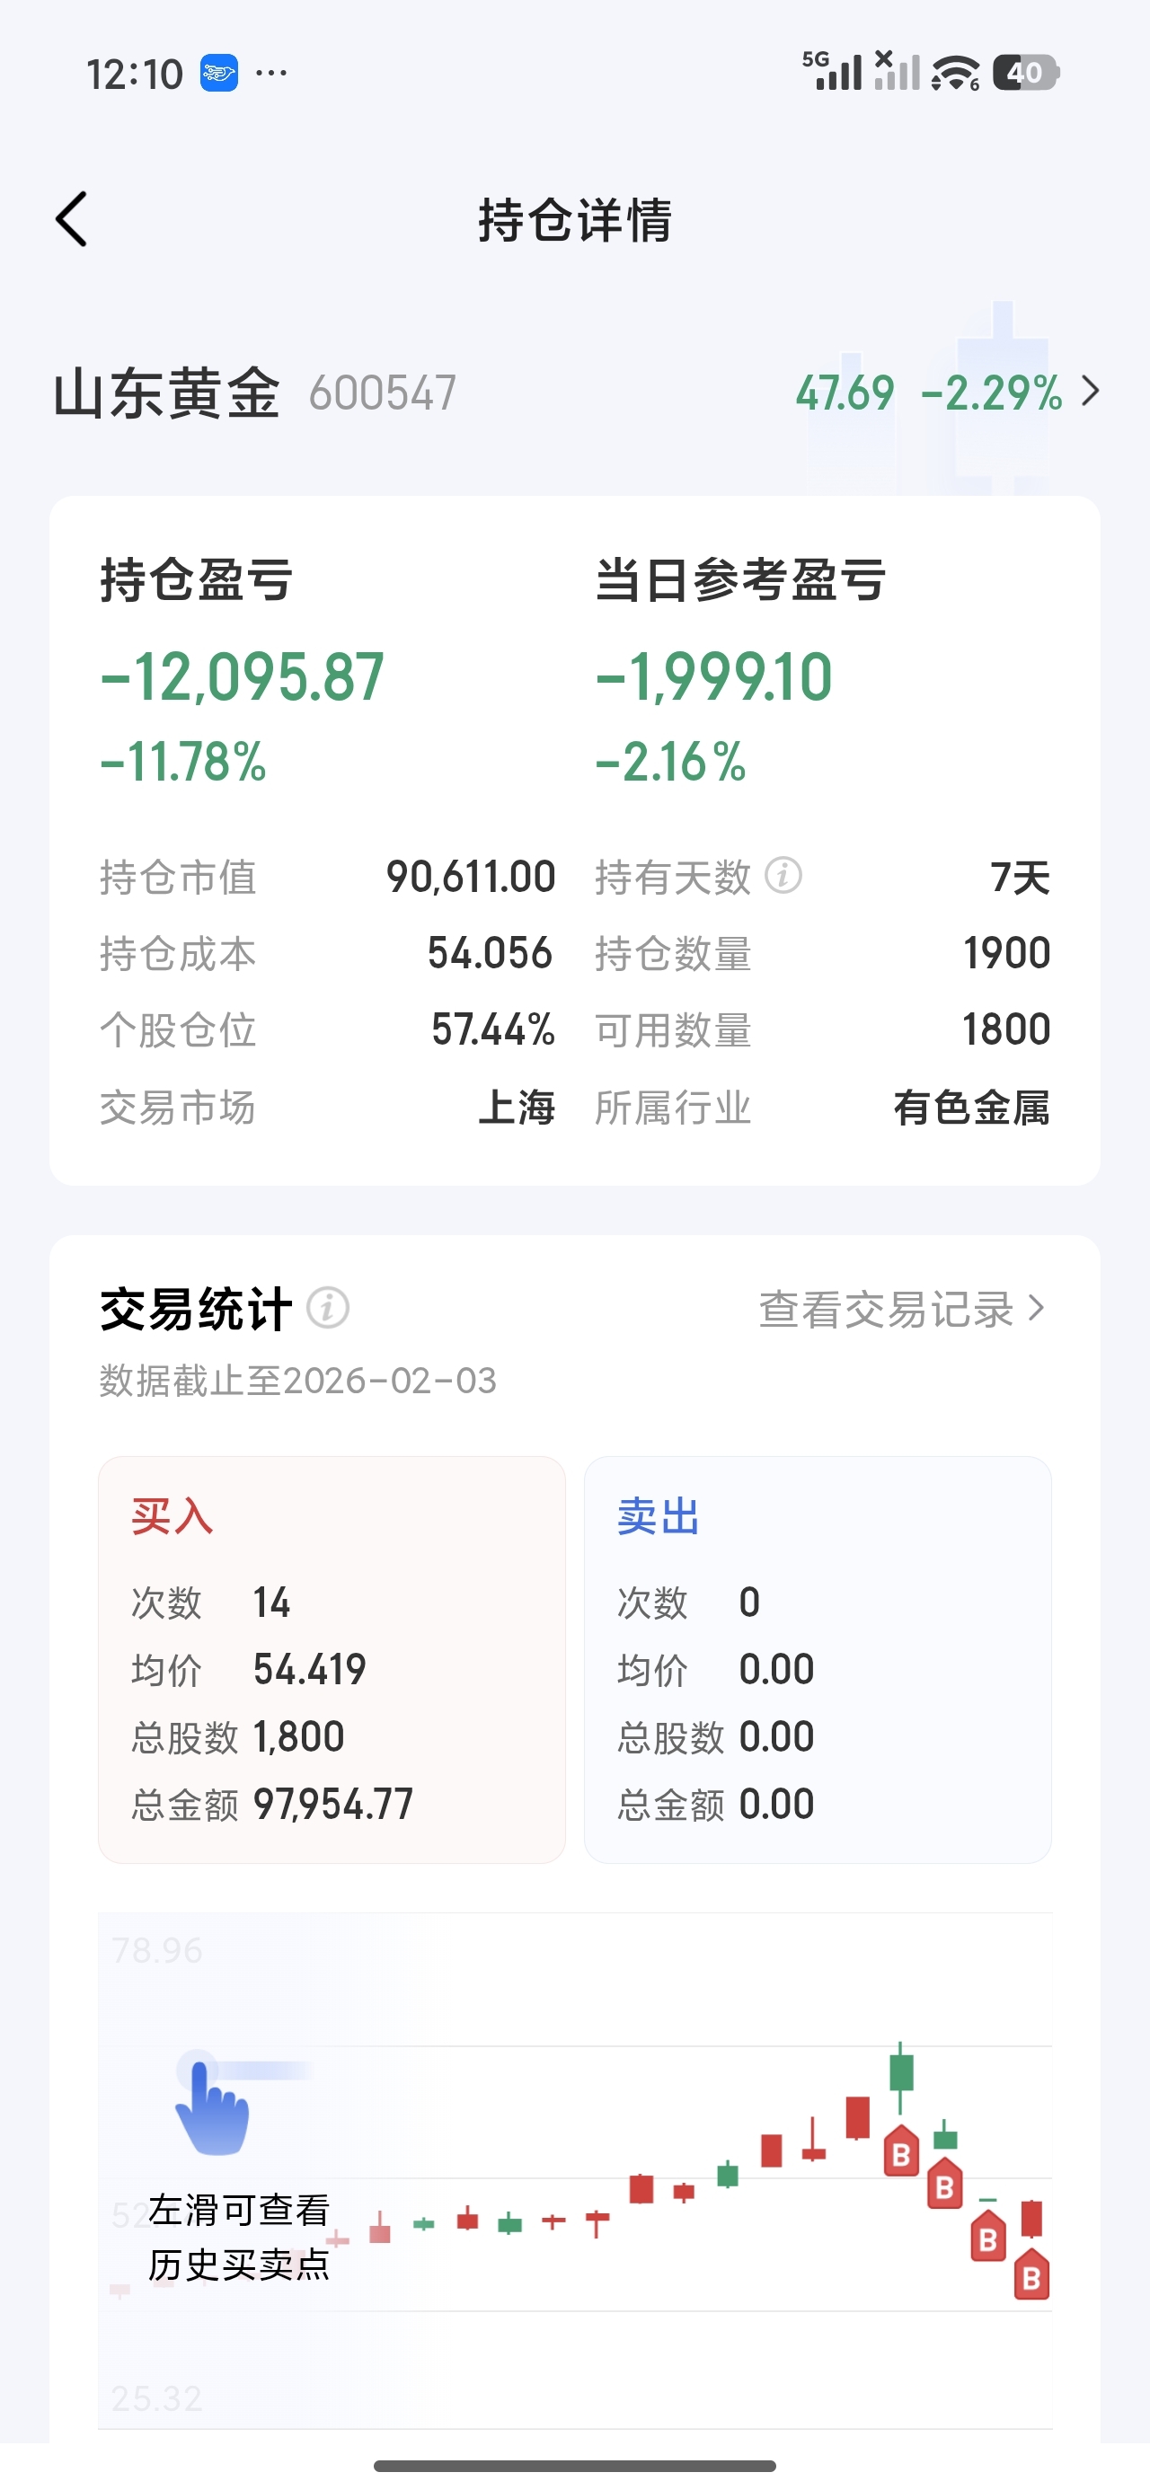This screenshot has height=2490, width=1150.
Task: Expand stock quote via chevron after -2.29%
Action: (1090, 392)
